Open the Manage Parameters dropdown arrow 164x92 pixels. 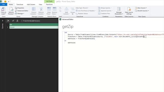click(x=122, y=14)
